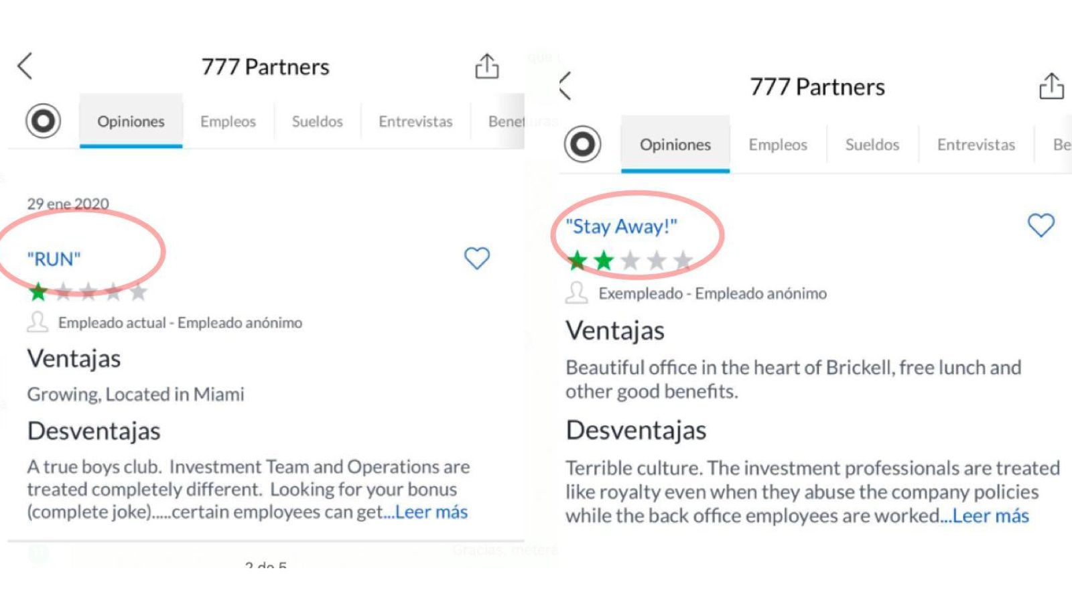Tap the share icon on right panel
The image size is (1072, 603).
(x=1051, y=86)
